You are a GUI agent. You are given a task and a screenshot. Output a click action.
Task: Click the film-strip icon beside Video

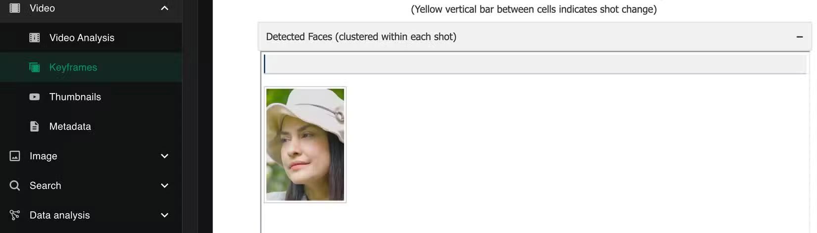pyautogui.click(x=15, y=8)
